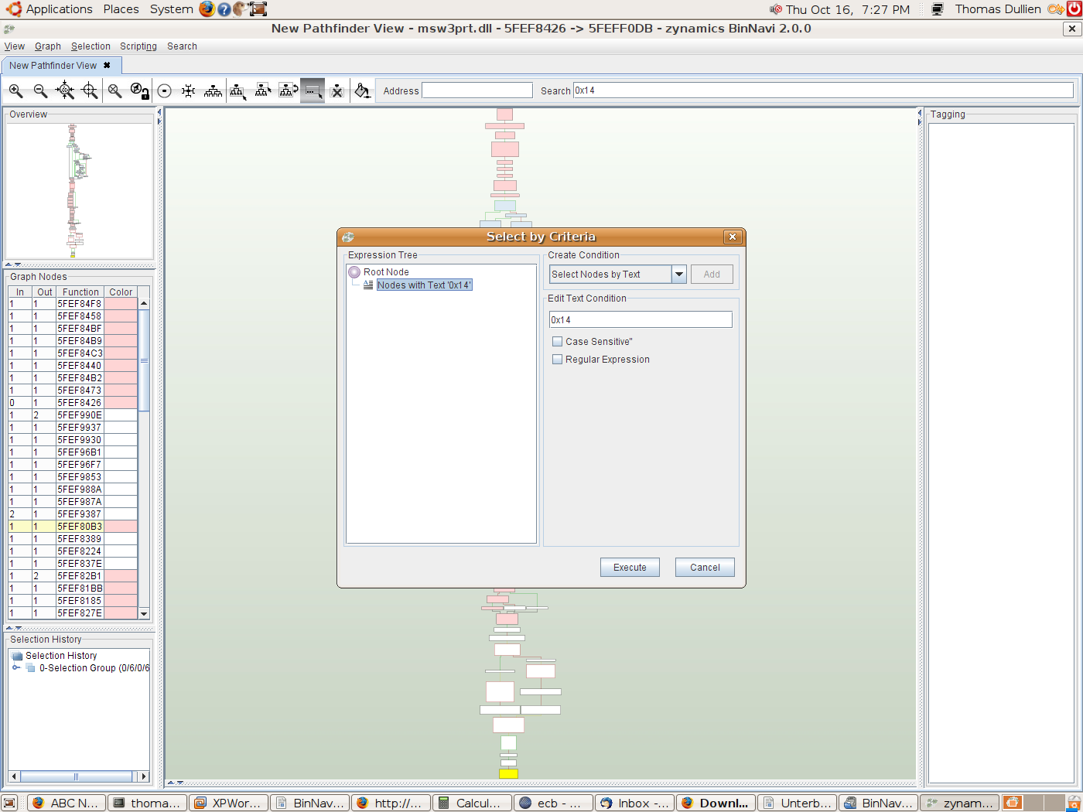Click the paint bucket color nodes icon

[362, 90]
